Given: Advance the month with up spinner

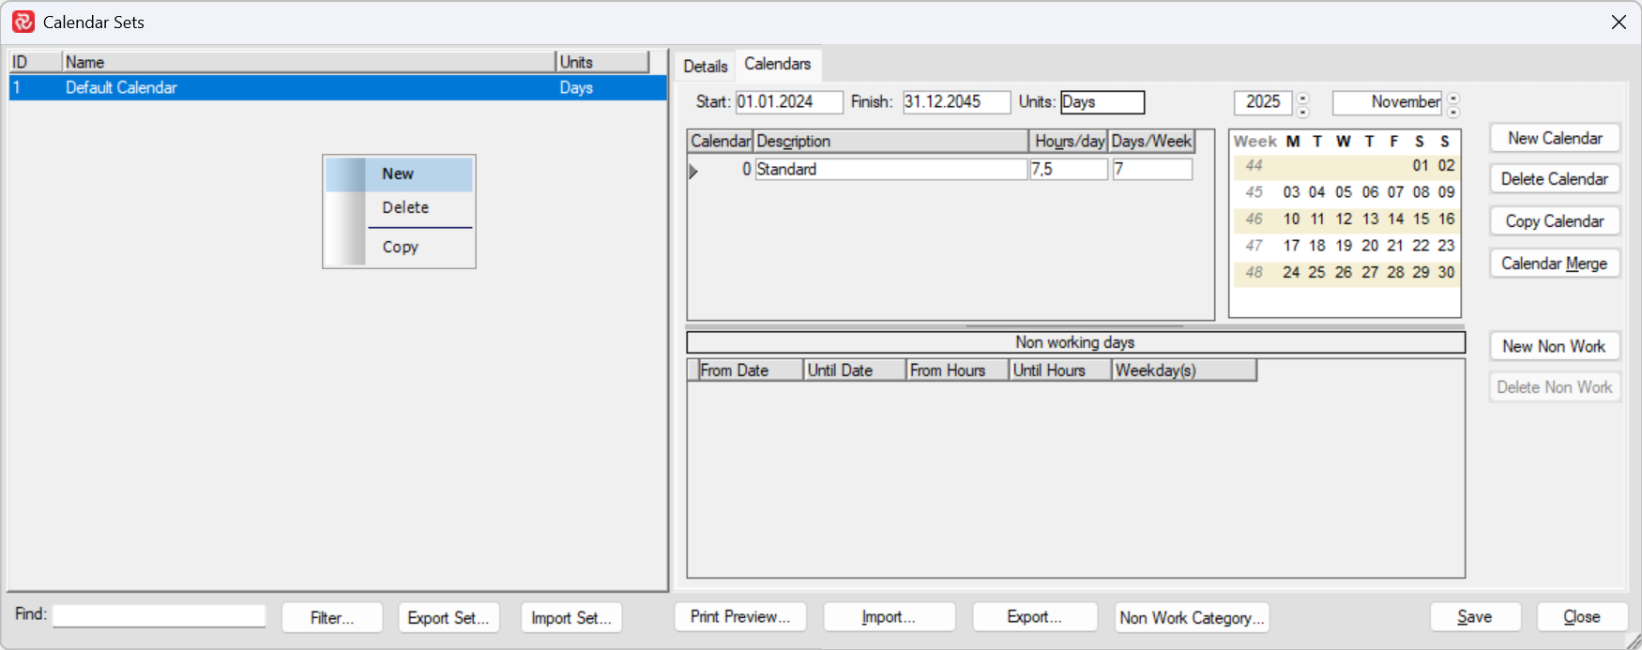Looking at the screenshot, I should tap(1453, 97).
